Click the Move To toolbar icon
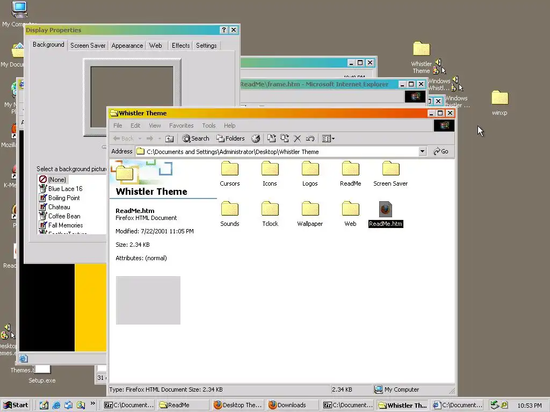 click(271, 139)
